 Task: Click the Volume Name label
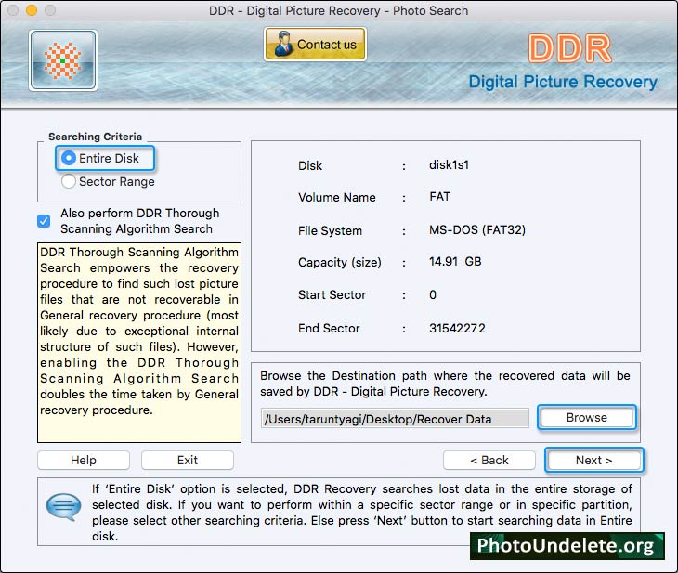(x=337, y=197)
